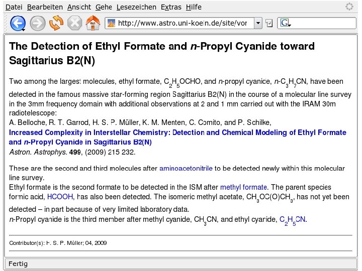Open the Increased Complexity in Interstellar Chemistry link
The image size is (362, 271).
[177, 137]
